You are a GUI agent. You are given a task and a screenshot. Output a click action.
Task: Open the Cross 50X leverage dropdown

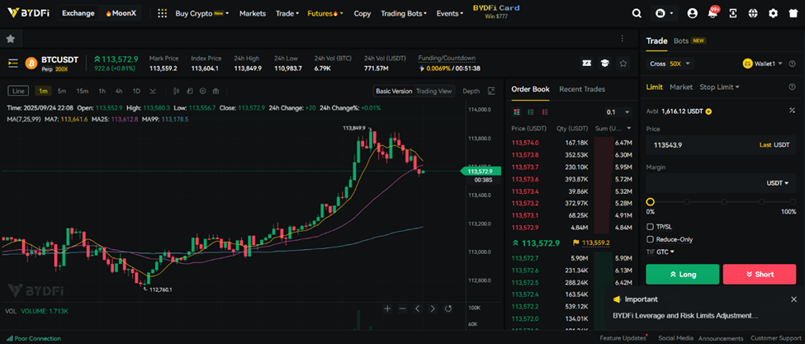670,63
